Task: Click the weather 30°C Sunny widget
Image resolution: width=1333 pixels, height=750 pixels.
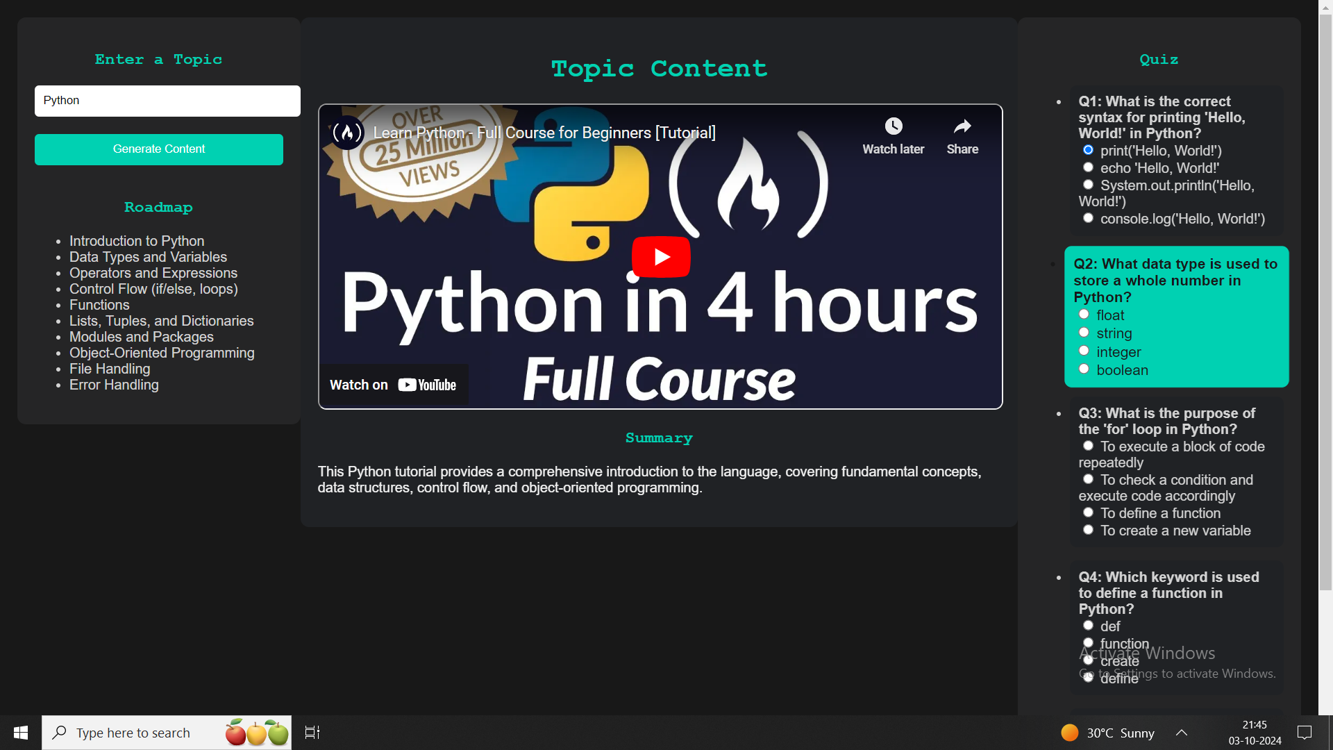Action: point(1107,733)
